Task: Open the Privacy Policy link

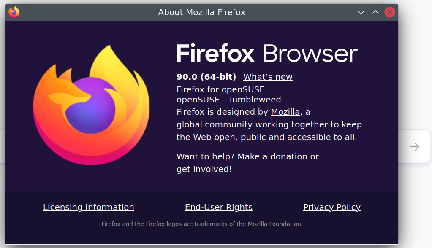Action: (332, 207)
